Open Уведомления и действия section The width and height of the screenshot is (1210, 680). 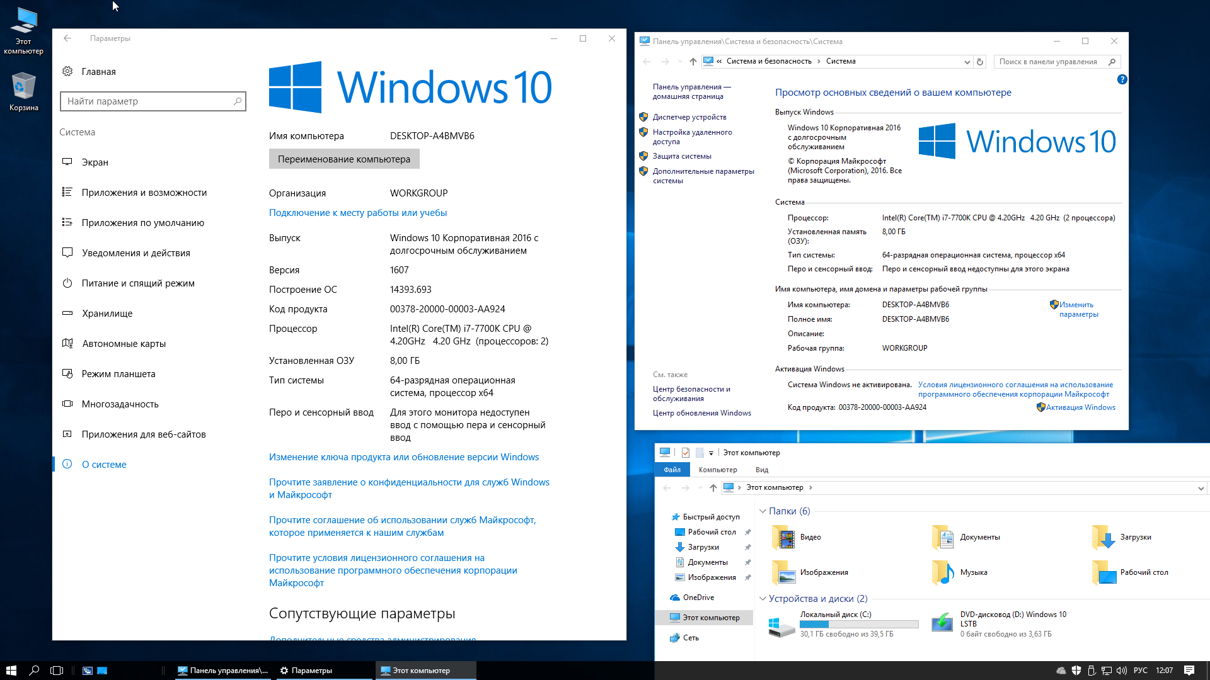click(126, 253)
